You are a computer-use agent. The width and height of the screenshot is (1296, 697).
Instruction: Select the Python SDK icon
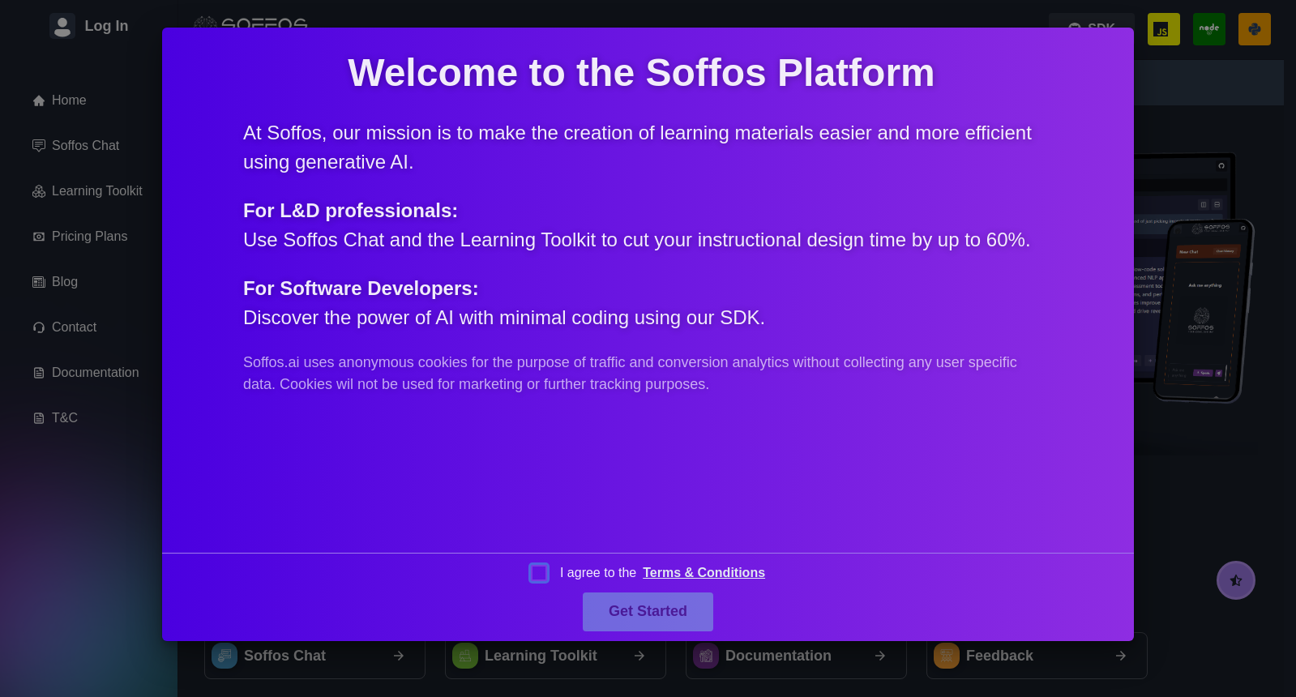[x=1254, y=29]
